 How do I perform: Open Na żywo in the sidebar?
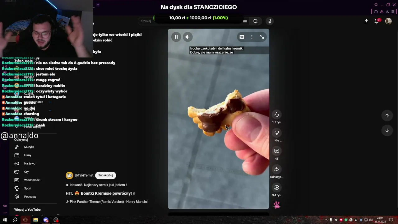30,163
